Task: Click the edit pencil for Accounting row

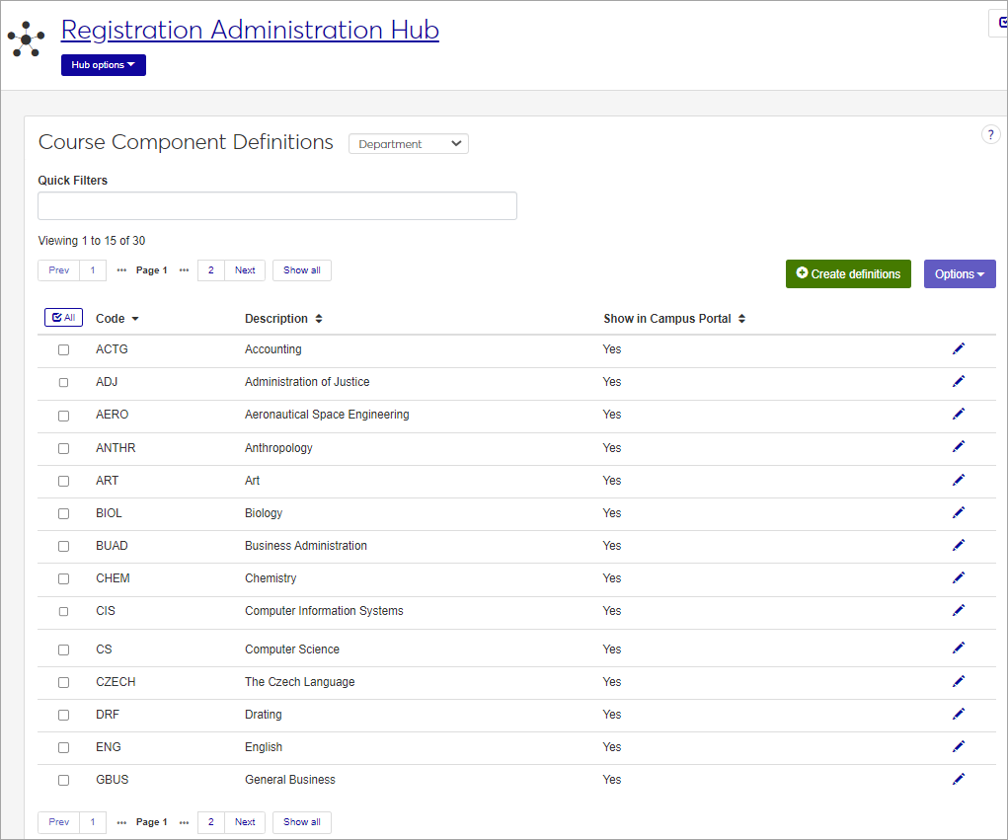Action: click(958, 349)
